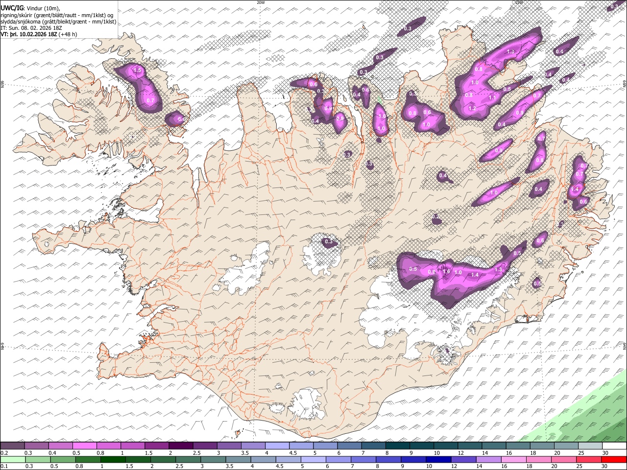Screen dimensions: 627x470
Task: Select the deep purple snow swatch labeled 2
Action: pos(181,446)
